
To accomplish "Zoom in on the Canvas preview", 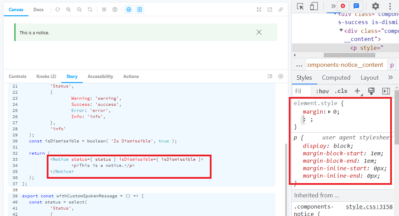I will pos(69,9).
